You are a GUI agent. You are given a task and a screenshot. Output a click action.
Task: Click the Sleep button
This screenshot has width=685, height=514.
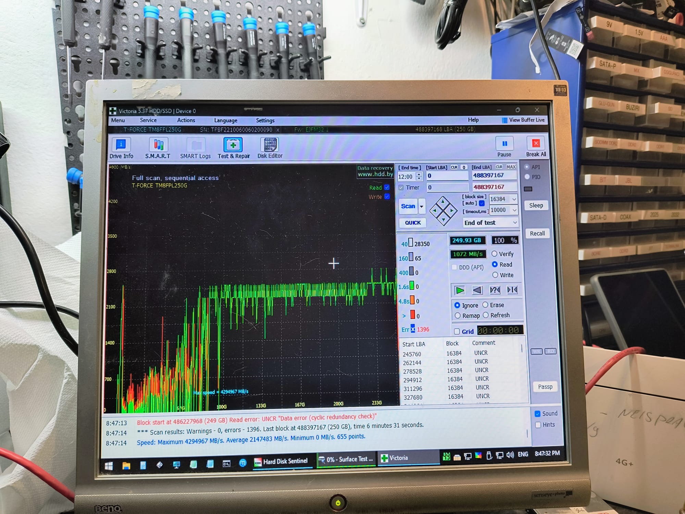pyautogui.click(x=536, y=205)
